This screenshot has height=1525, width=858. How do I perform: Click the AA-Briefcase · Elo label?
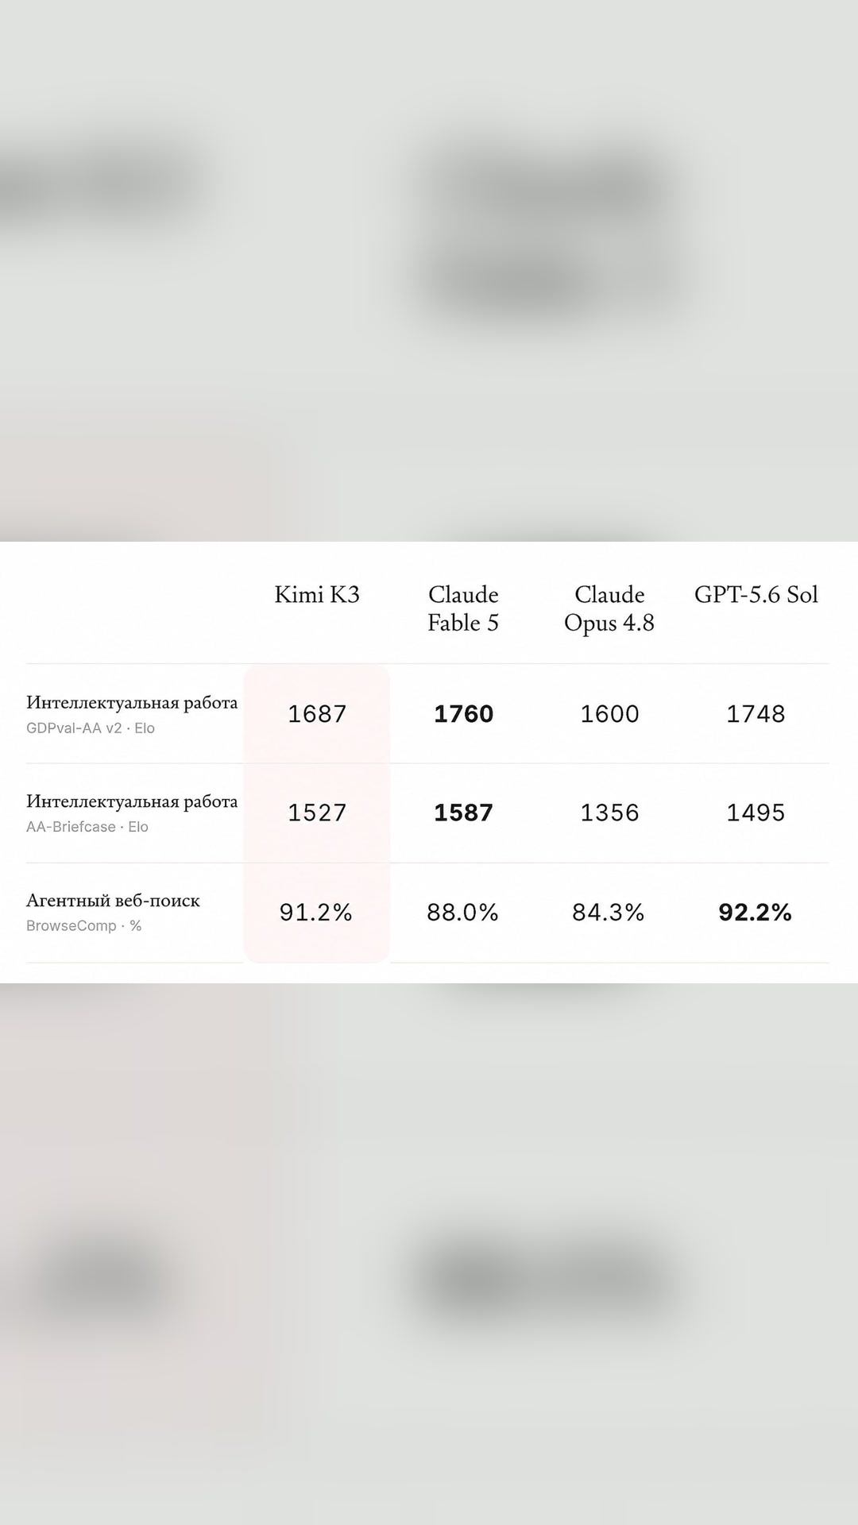point(87,827)
